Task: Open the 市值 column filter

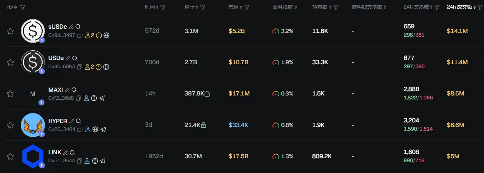Action: (x=247, y=7)
